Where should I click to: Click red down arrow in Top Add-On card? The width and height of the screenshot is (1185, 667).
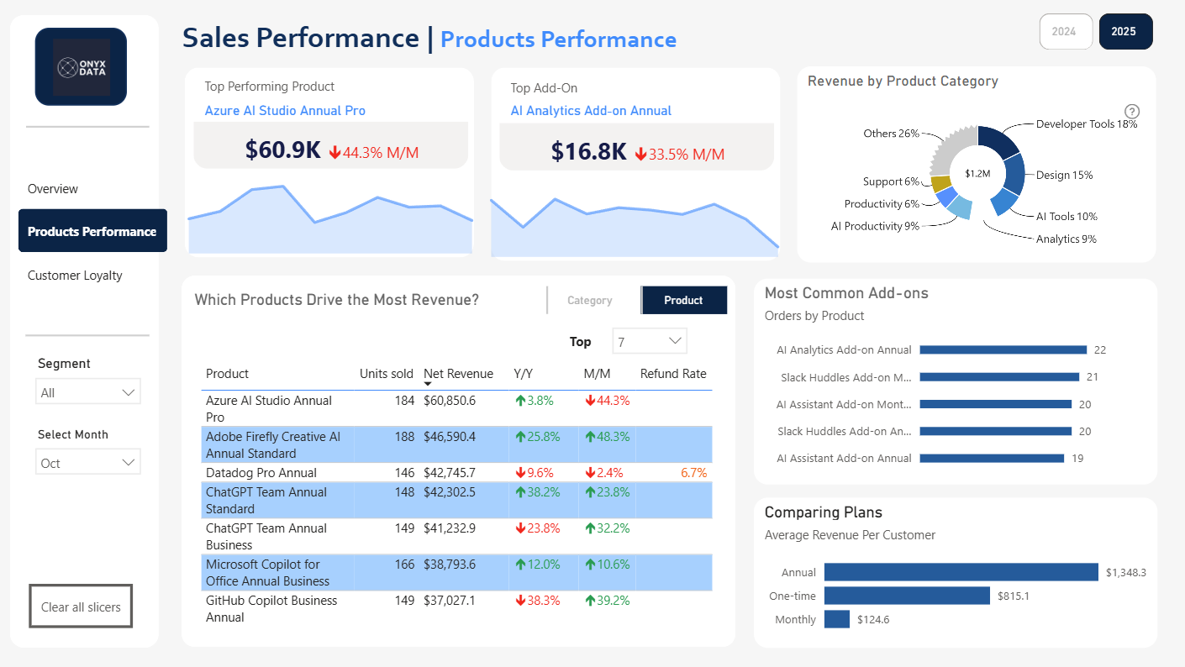(640, 154)
